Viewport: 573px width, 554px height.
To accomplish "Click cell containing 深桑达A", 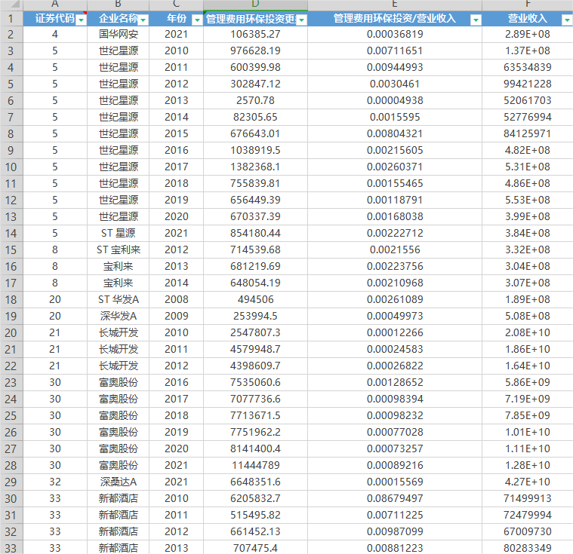I will point(119,482).
